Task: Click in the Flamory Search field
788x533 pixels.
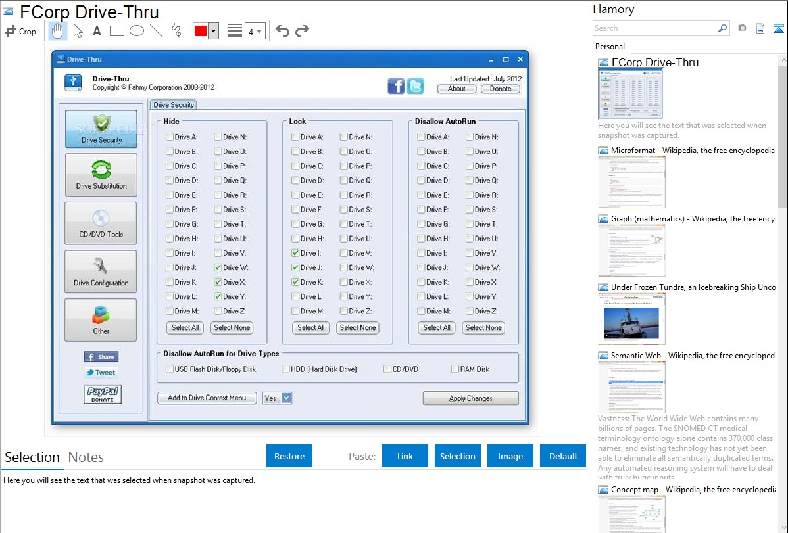Action: tap(655, 28)
